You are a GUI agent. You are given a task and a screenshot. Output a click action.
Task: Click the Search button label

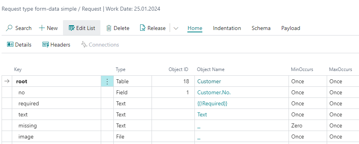[23, 28]
